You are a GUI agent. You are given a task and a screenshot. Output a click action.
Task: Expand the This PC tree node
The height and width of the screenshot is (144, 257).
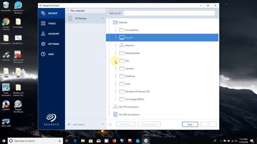tap(116, 38)
